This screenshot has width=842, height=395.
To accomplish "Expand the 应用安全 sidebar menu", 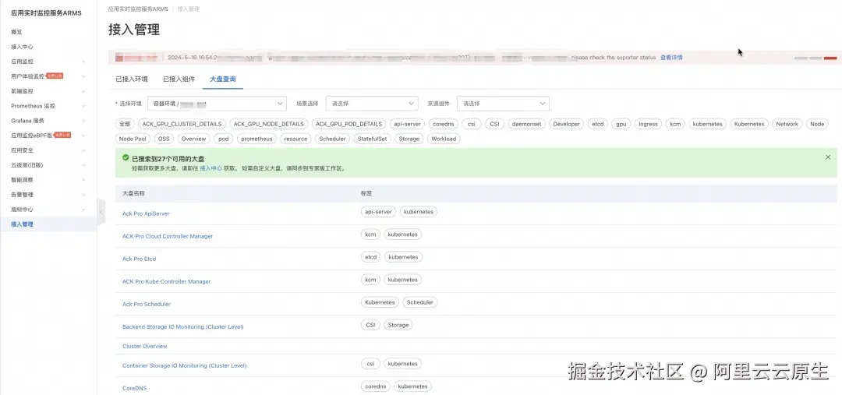I will click(83, 150).
